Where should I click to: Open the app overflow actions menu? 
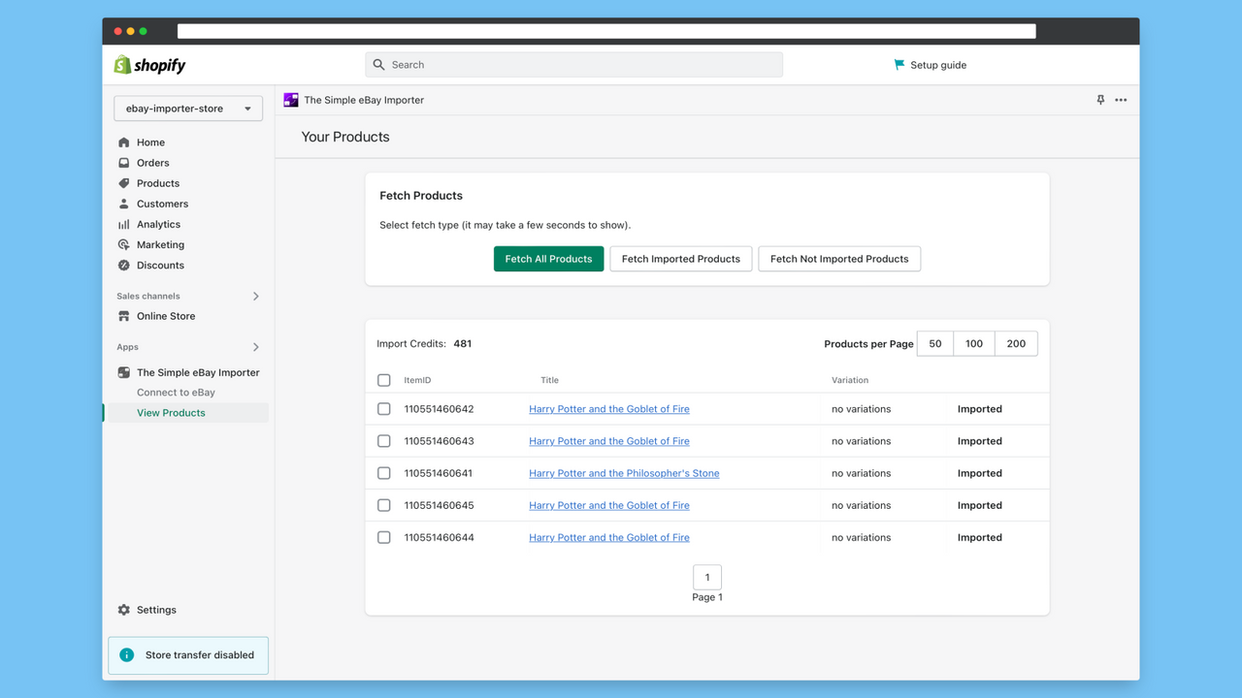coord(1121,99)
